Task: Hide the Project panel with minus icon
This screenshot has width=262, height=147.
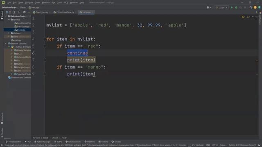Action: pos(29,12)
